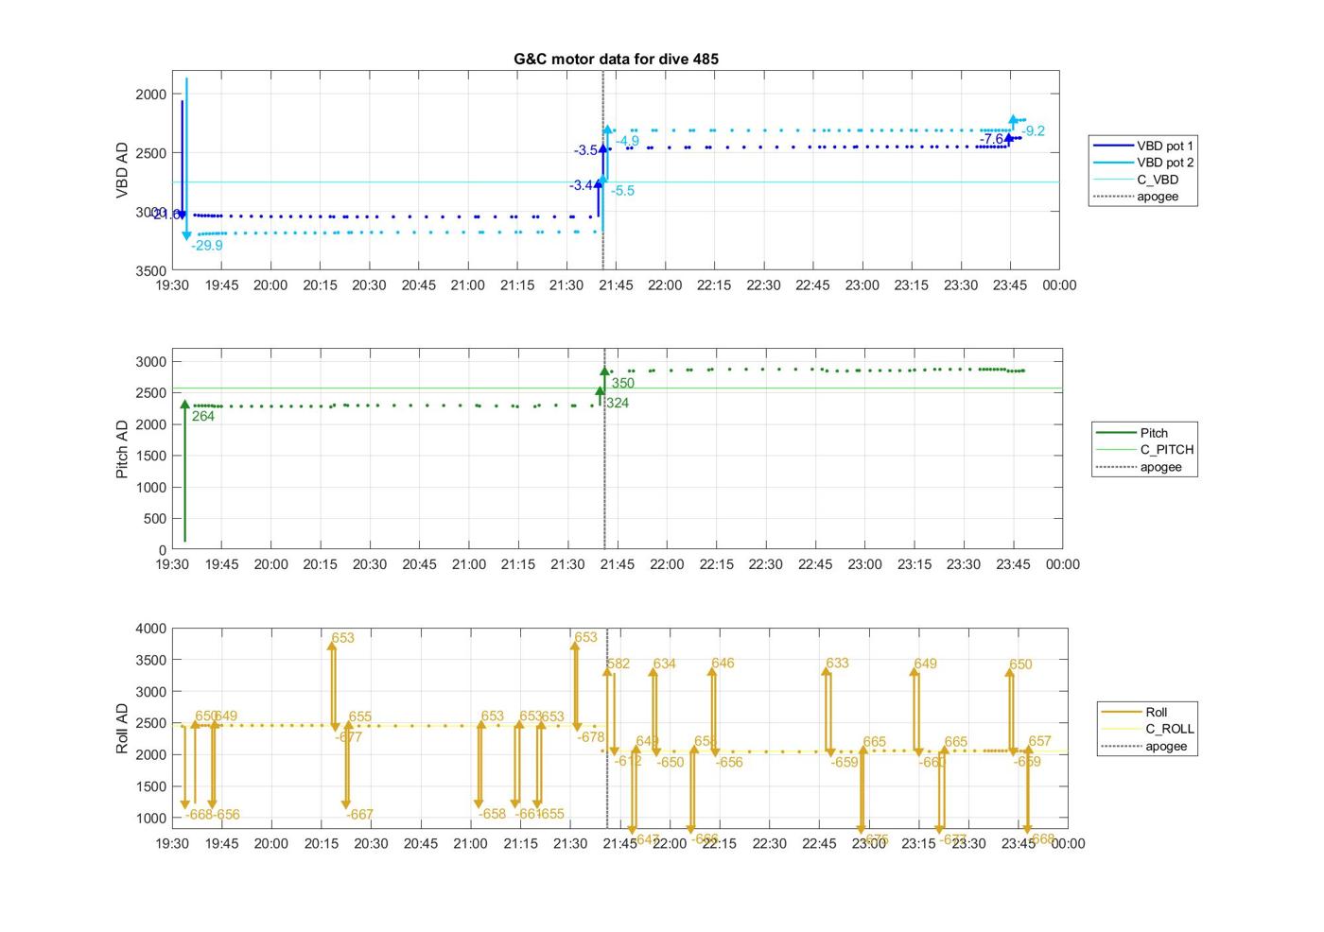This screenshot has width=1324, height=932.
Task: Select the 'VBD pot 1' legend entry
Action: coord(1142,146)
